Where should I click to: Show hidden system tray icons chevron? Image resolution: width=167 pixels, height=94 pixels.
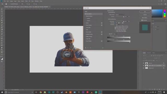(149, 92)
